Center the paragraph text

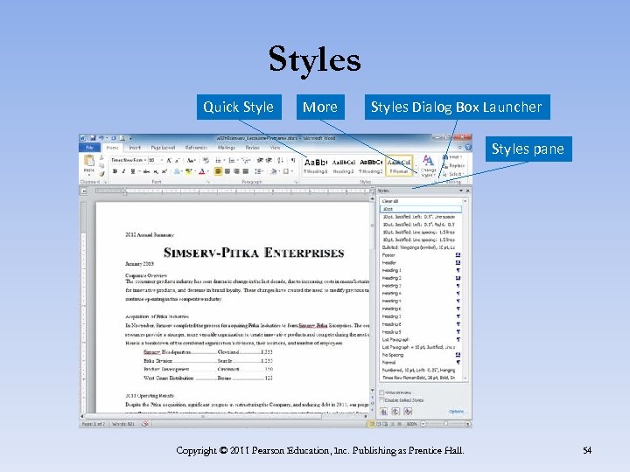[x=227, y=171]
